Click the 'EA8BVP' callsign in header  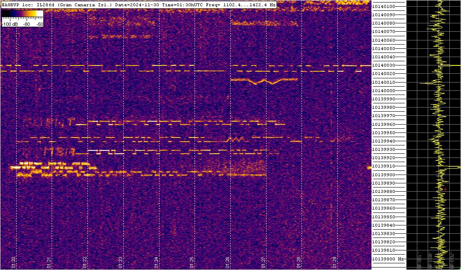click(x=10, y=5)
